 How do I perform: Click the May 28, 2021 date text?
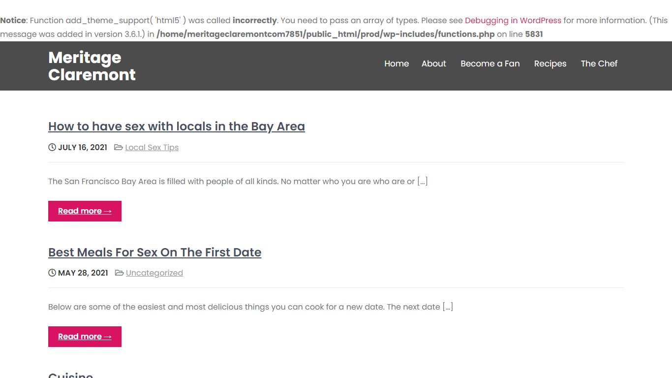(x=83, y=273)
